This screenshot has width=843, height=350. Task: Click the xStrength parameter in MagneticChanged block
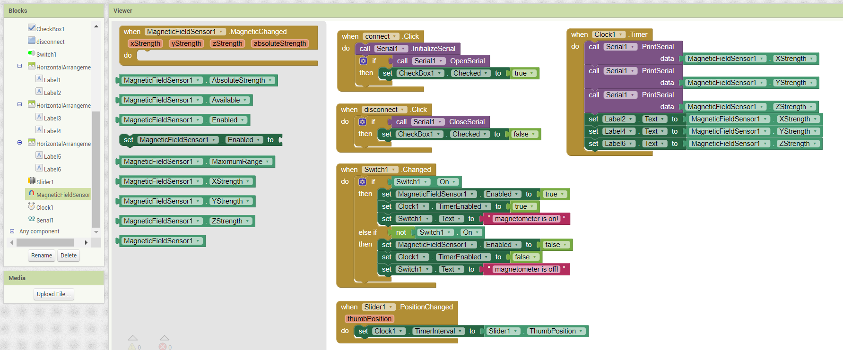coord(145,43)
